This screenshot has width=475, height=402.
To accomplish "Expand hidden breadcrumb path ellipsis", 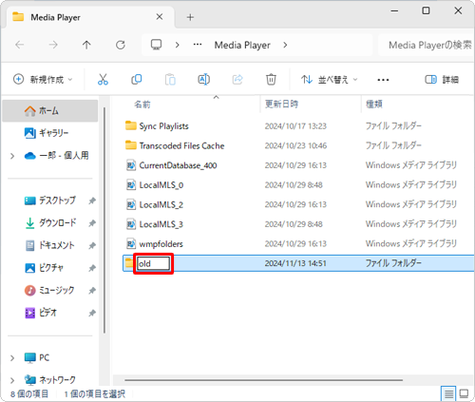I will click(x=198, y=45).
